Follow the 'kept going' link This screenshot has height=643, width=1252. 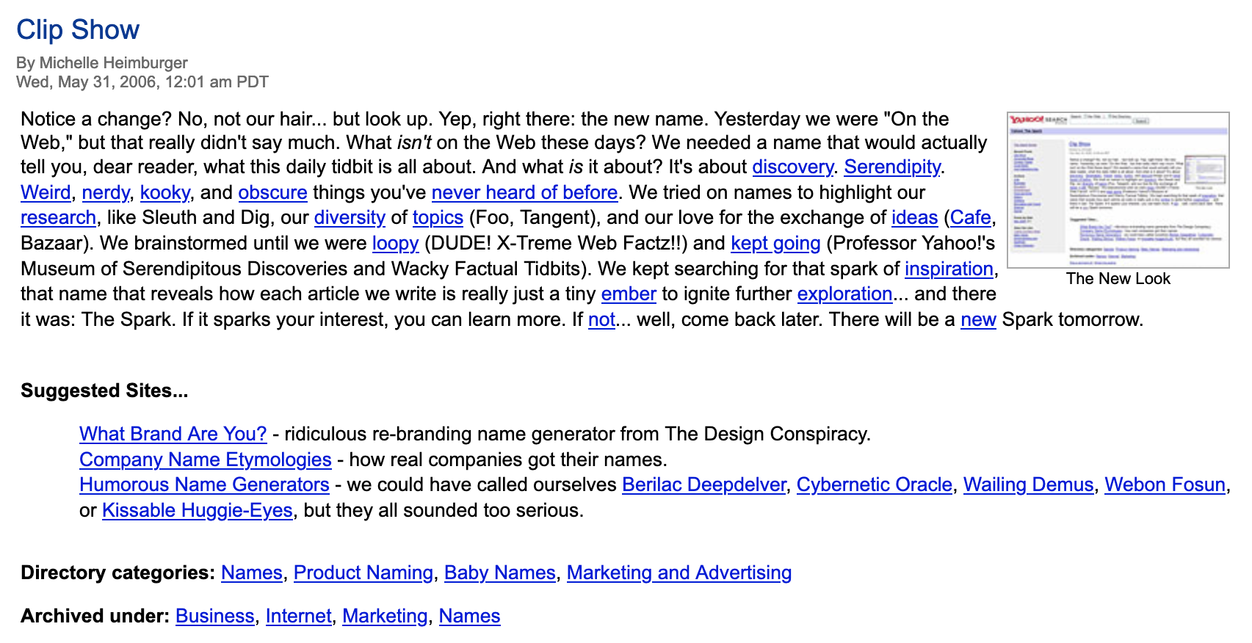click(775, 243)
